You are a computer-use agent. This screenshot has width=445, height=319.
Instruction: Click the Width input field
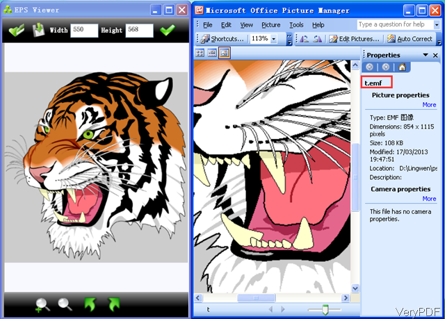84,31
